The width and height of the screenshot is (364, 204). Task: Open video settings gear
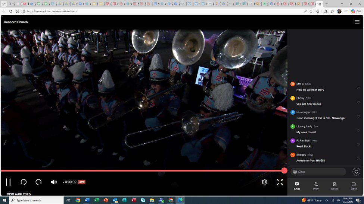(x=265, y=182)
